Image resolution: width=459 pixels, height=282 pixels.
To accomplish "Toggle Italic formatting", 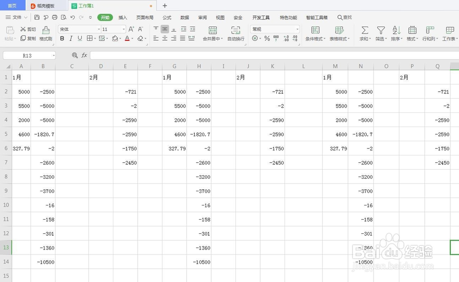I will click(x=71, y=39).
